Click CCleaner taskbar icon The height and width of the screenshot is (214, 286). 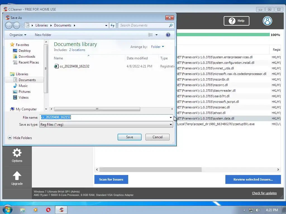tap(61, 210)
